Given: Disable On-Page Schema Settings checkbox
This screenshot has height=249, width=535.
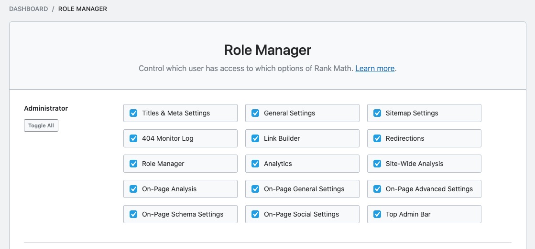Looking at the screenshot, I should point(133,214).
